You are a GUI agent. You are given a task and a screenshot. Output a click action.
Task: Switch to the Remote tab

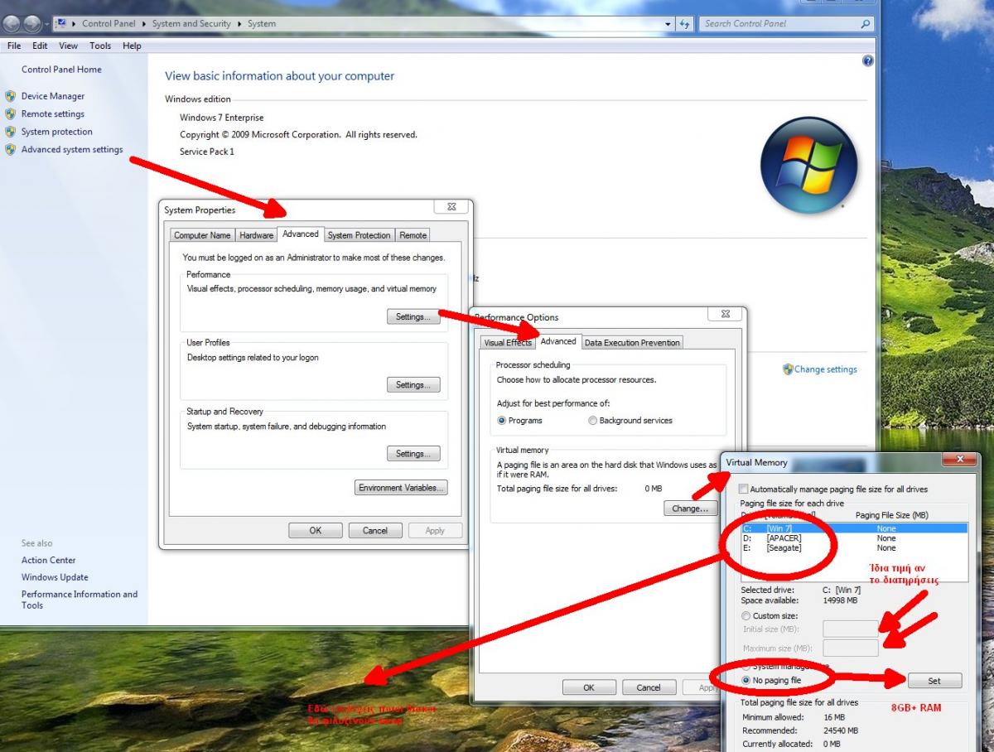point(413,235)
